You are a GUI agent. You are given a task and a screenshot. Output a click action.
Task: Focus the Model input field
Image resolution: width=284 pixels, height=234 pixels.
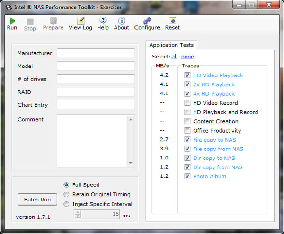[96, 66]
